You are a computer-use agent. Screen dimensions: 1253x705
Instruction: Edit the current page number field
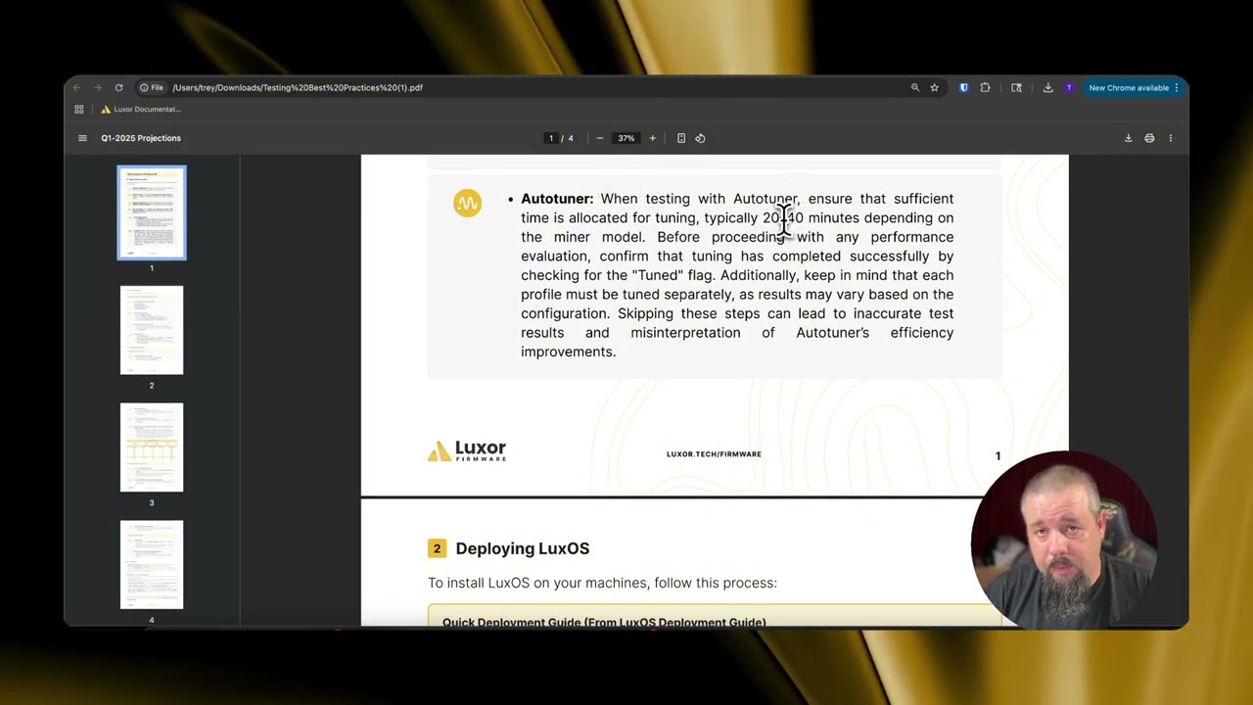551,138
